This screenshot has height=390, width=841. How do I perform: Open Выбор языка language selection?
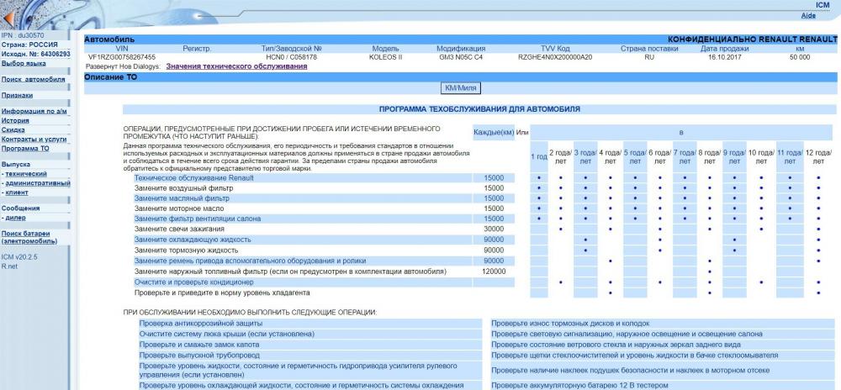[x=24, y=63]
